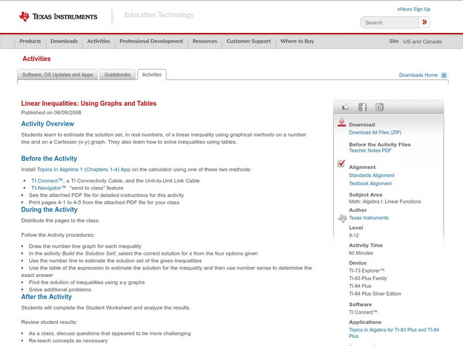Open Topics in Algebra for TI-83 Plus link

point(394,333)
